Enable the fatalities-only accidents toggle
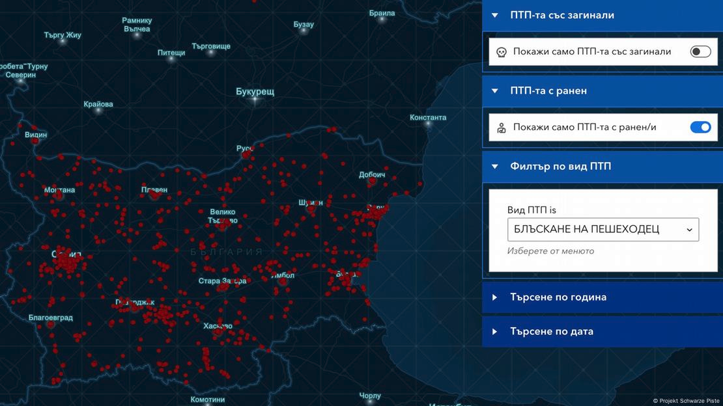 tap(700, 51)
